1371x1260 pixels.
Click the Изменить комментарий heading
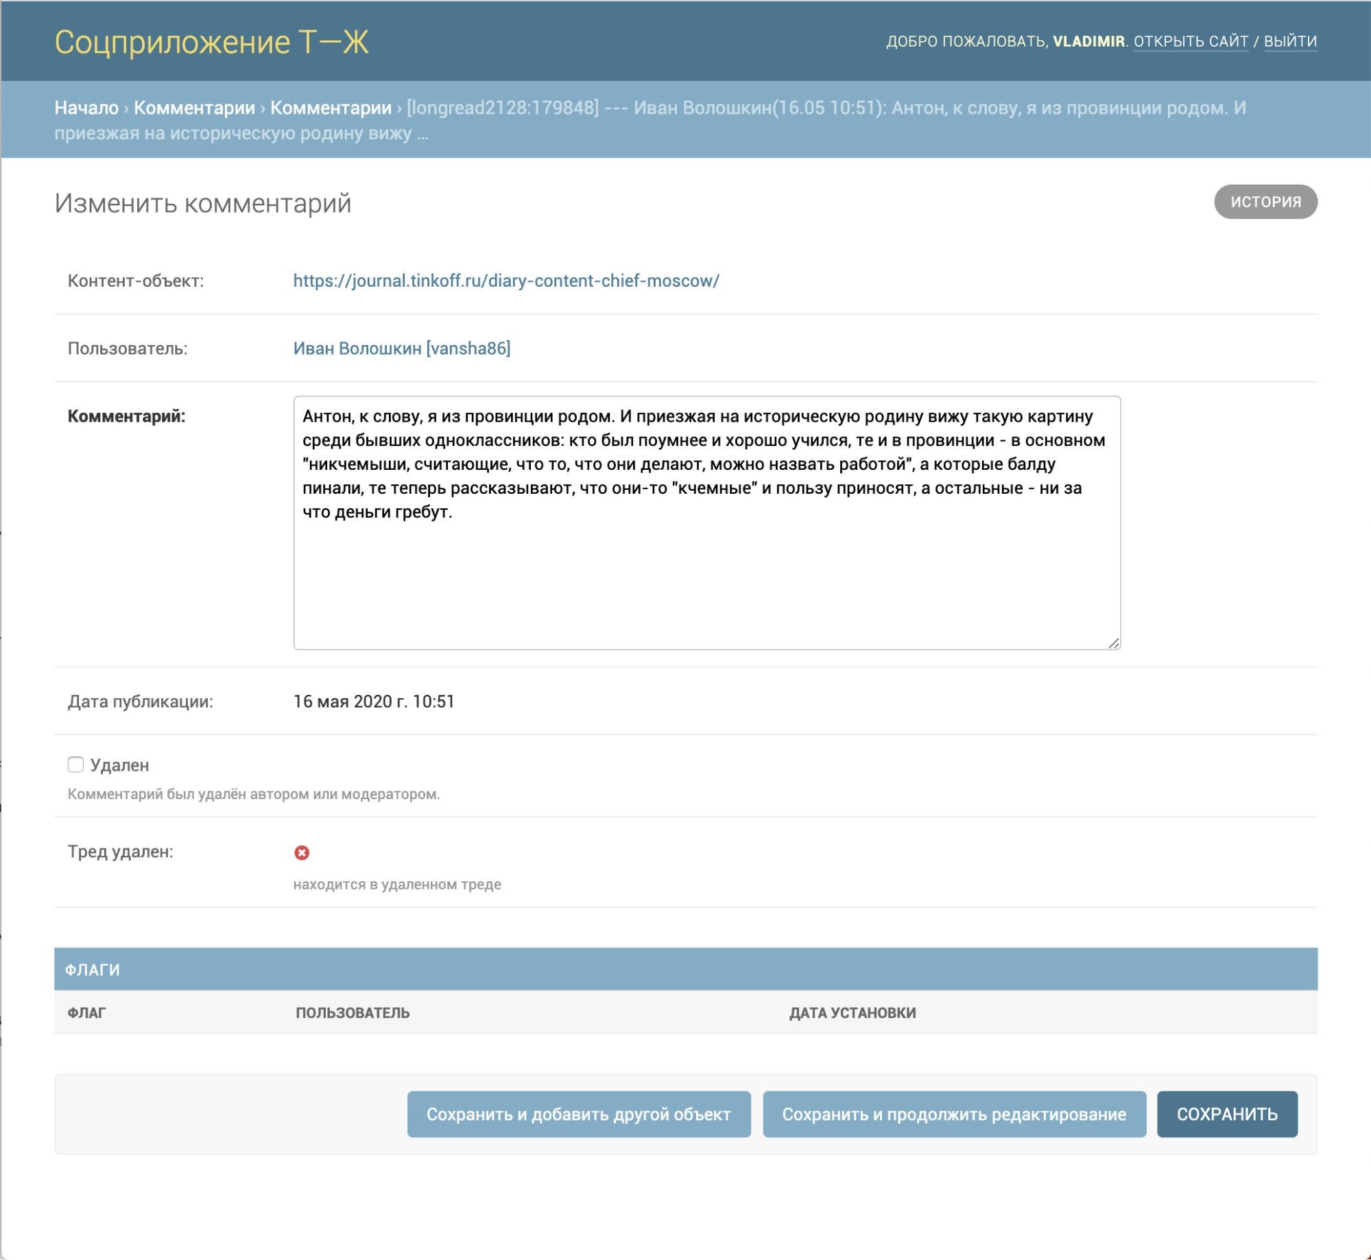pos(203,203)
